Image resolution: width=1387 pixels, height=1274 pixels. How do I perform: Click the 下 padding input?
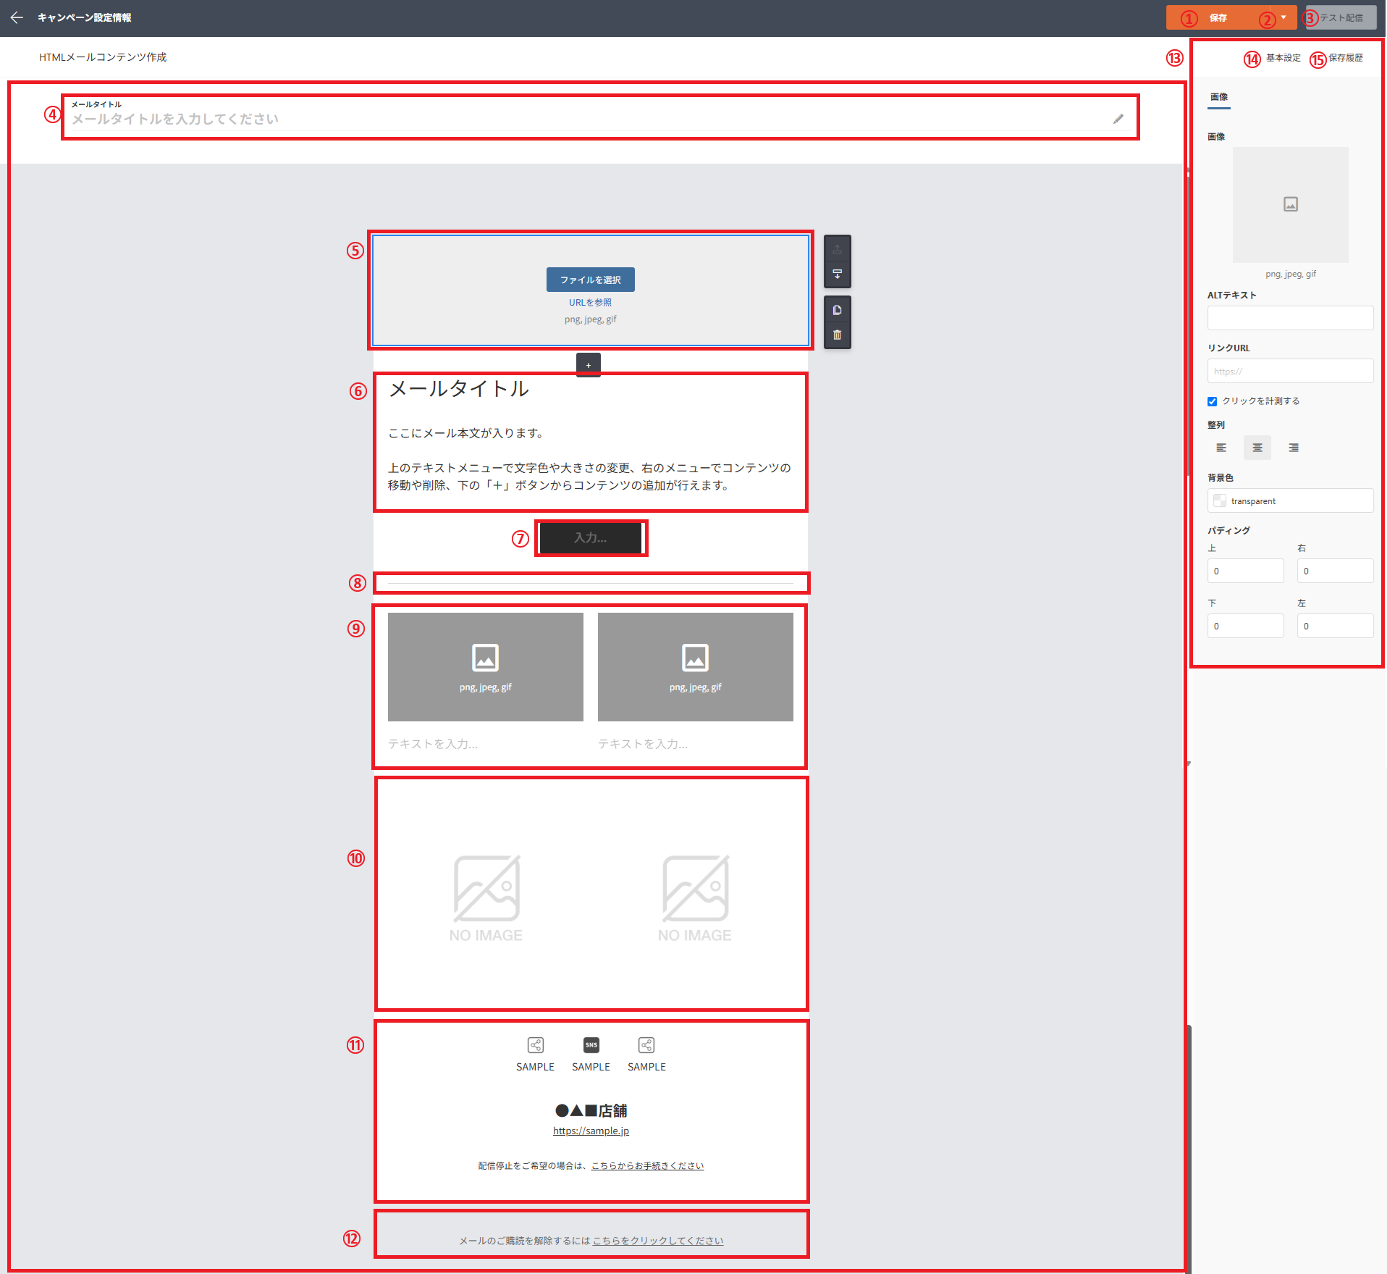pos(1245,626)
